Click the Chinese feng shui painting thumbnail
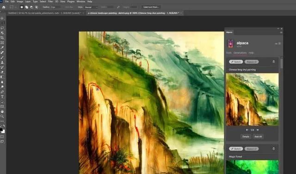This screenshot has width=296, height=174. pyautogui.click(x=252, y=99)
